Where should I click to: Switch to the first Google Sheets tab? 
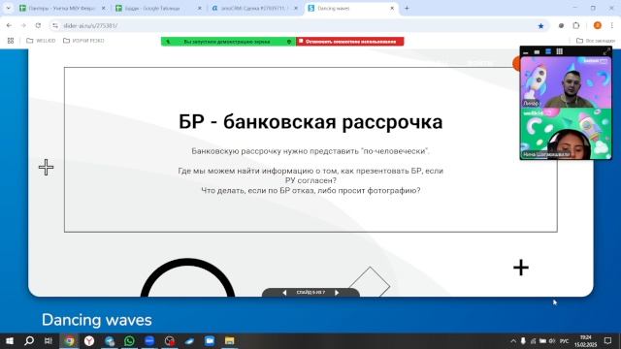[x=62, y=8]
